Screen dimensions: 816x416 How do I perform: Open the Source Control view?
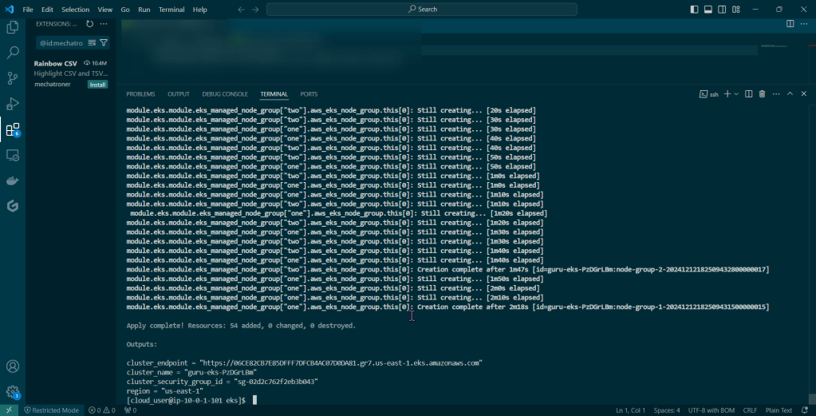tap(13, 78)
